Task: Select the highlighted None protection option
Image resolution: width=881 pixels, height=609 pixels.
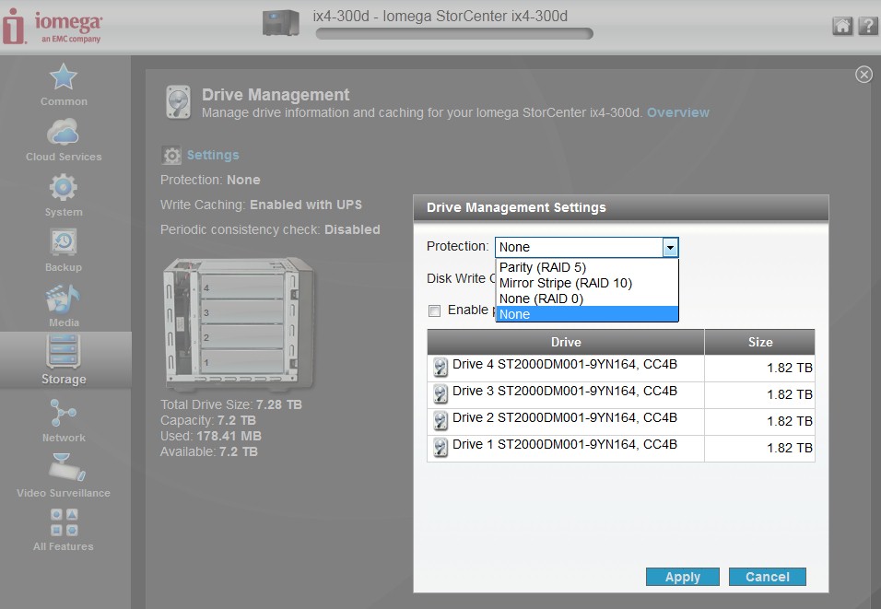Action: pos(587,314)
